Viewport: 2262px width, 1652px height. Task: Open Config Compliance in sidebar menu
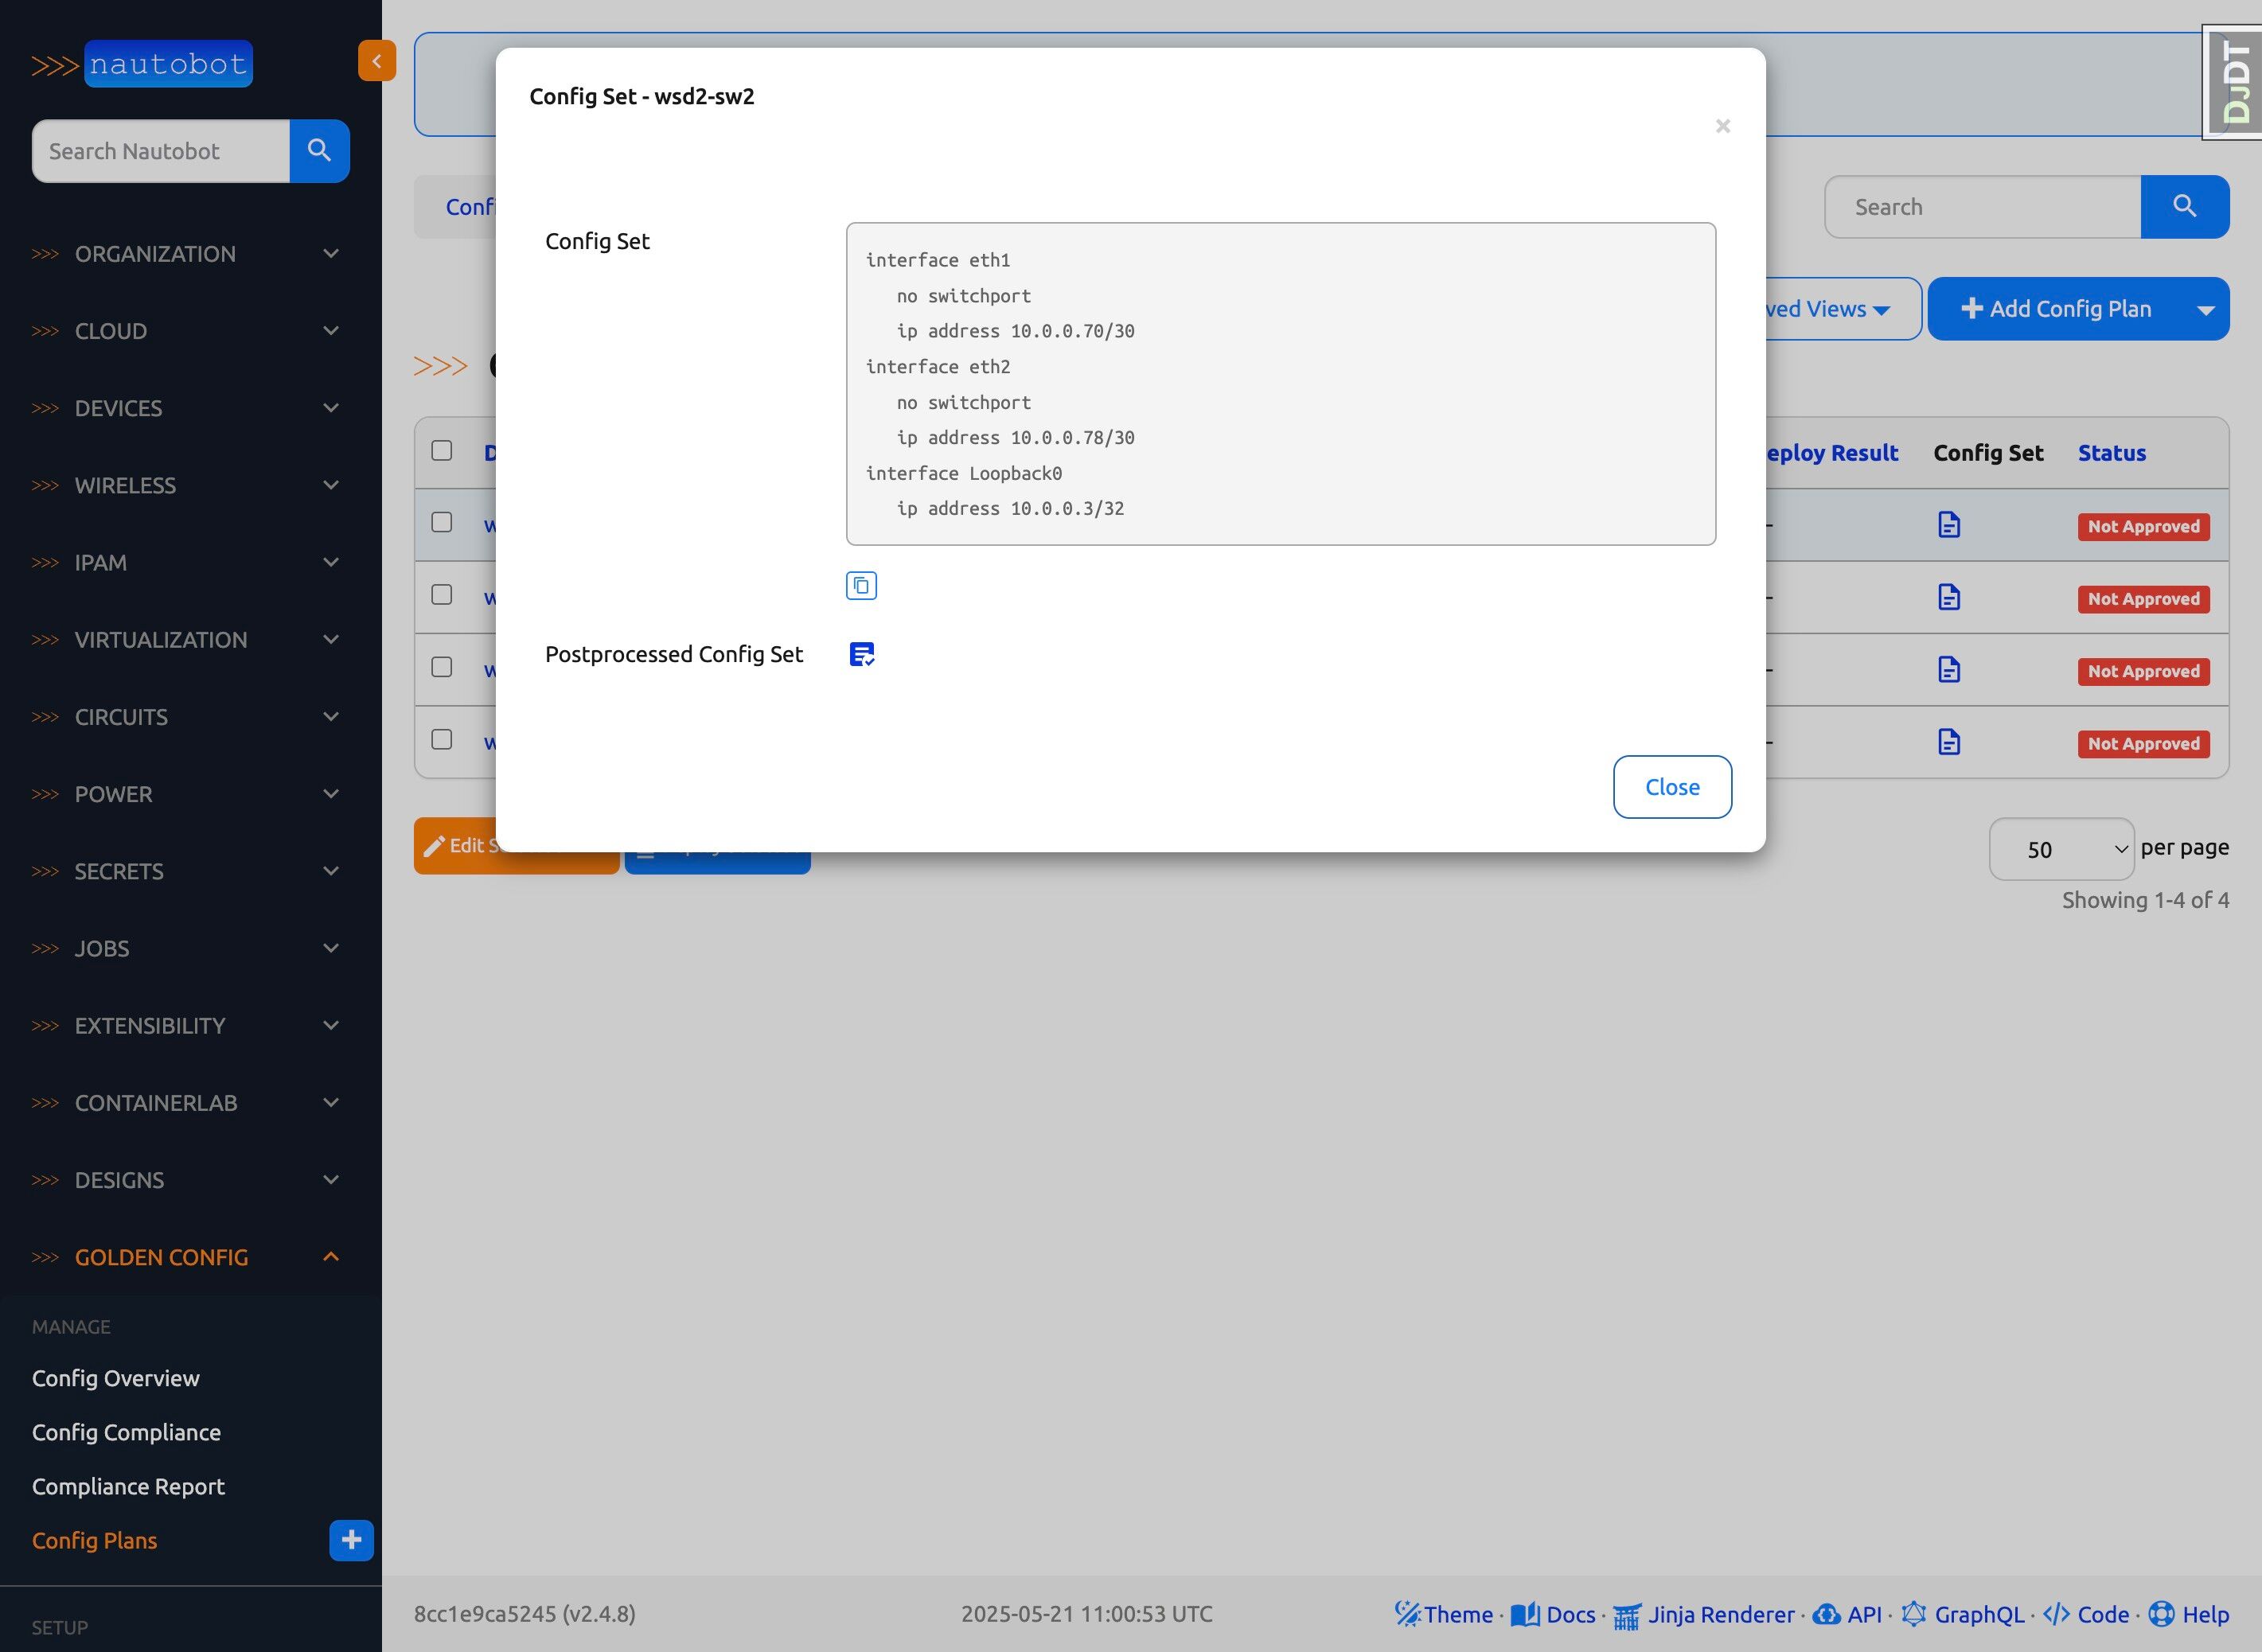(126, 1432)
